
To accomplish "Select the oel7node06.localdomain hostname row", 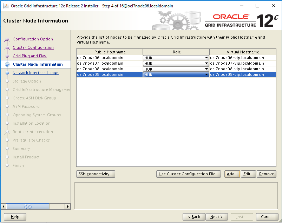I will pos(109,58).
